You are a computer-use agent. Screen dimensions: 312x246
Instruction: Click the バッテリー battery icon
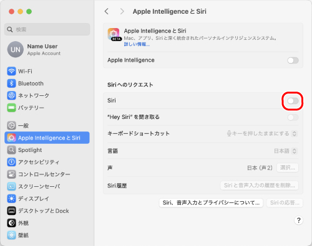(x=11, y=108)
